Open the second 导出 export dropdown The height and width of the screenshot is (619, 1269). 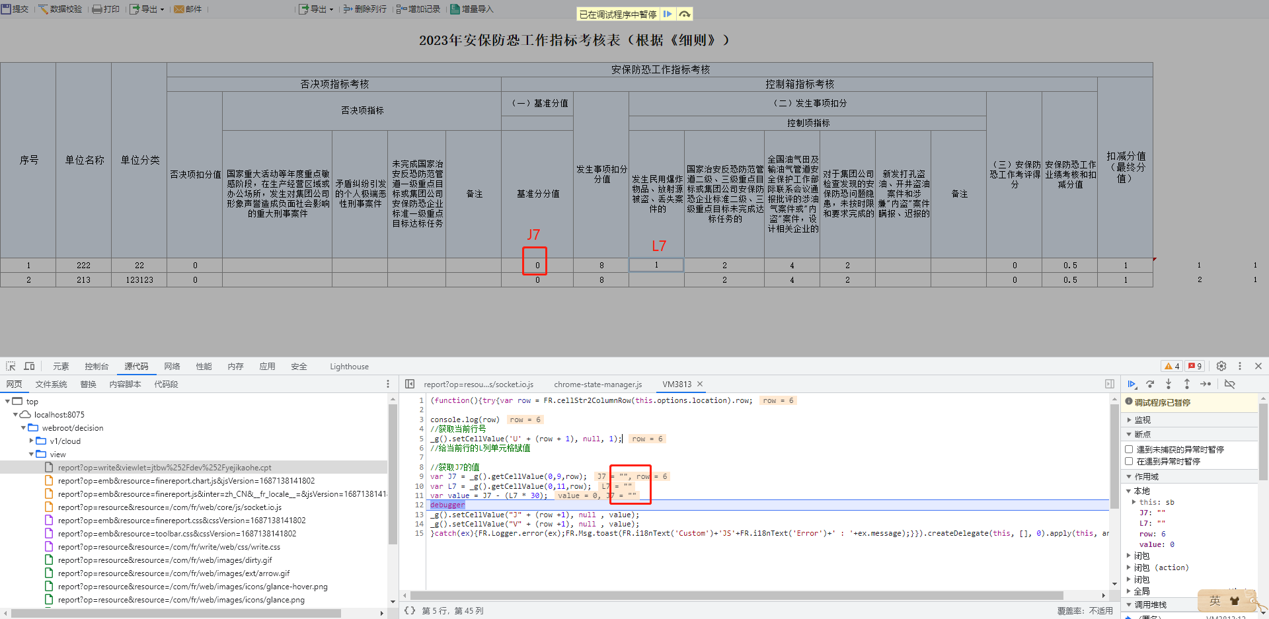317,9
